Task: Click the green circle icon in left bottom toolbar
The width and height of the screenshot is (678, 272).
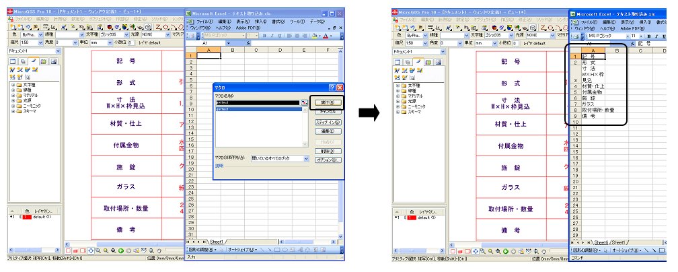Action: pos(120,250)
